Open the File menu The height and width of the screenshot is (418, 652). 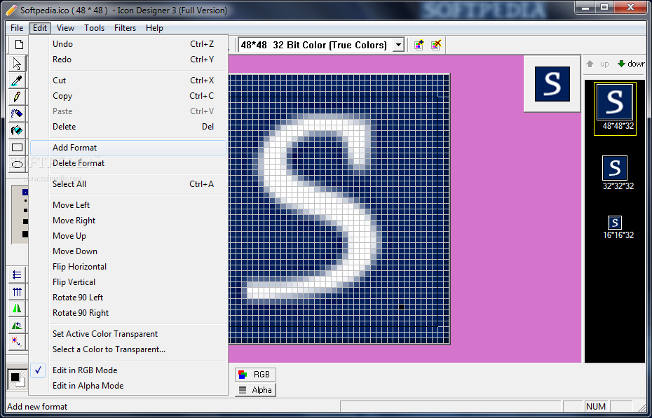[x=17, y=28]
